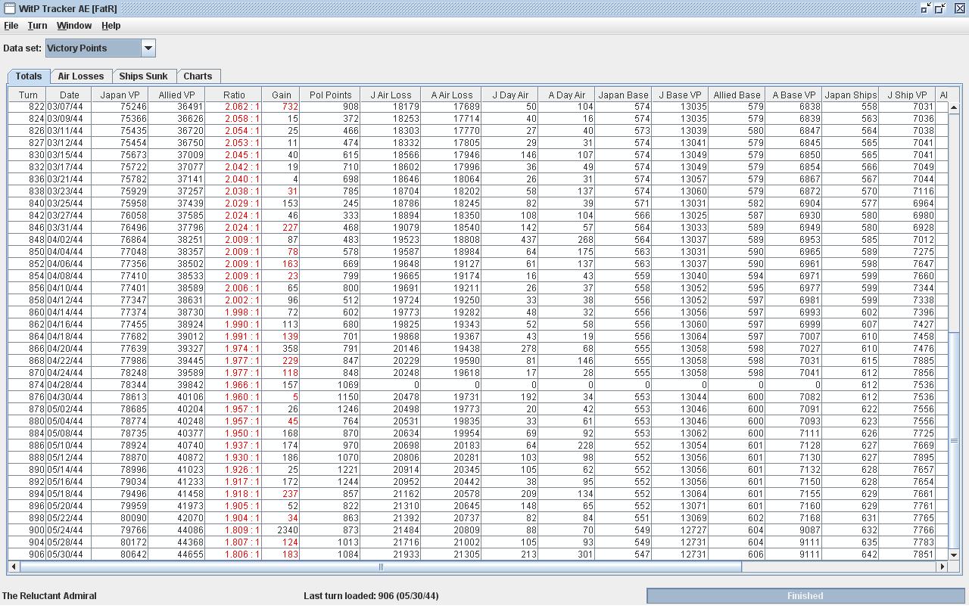This screenshot has height=615, width=969.
Task: Iconify the WitP Tracker window
Action: point(926,8)
